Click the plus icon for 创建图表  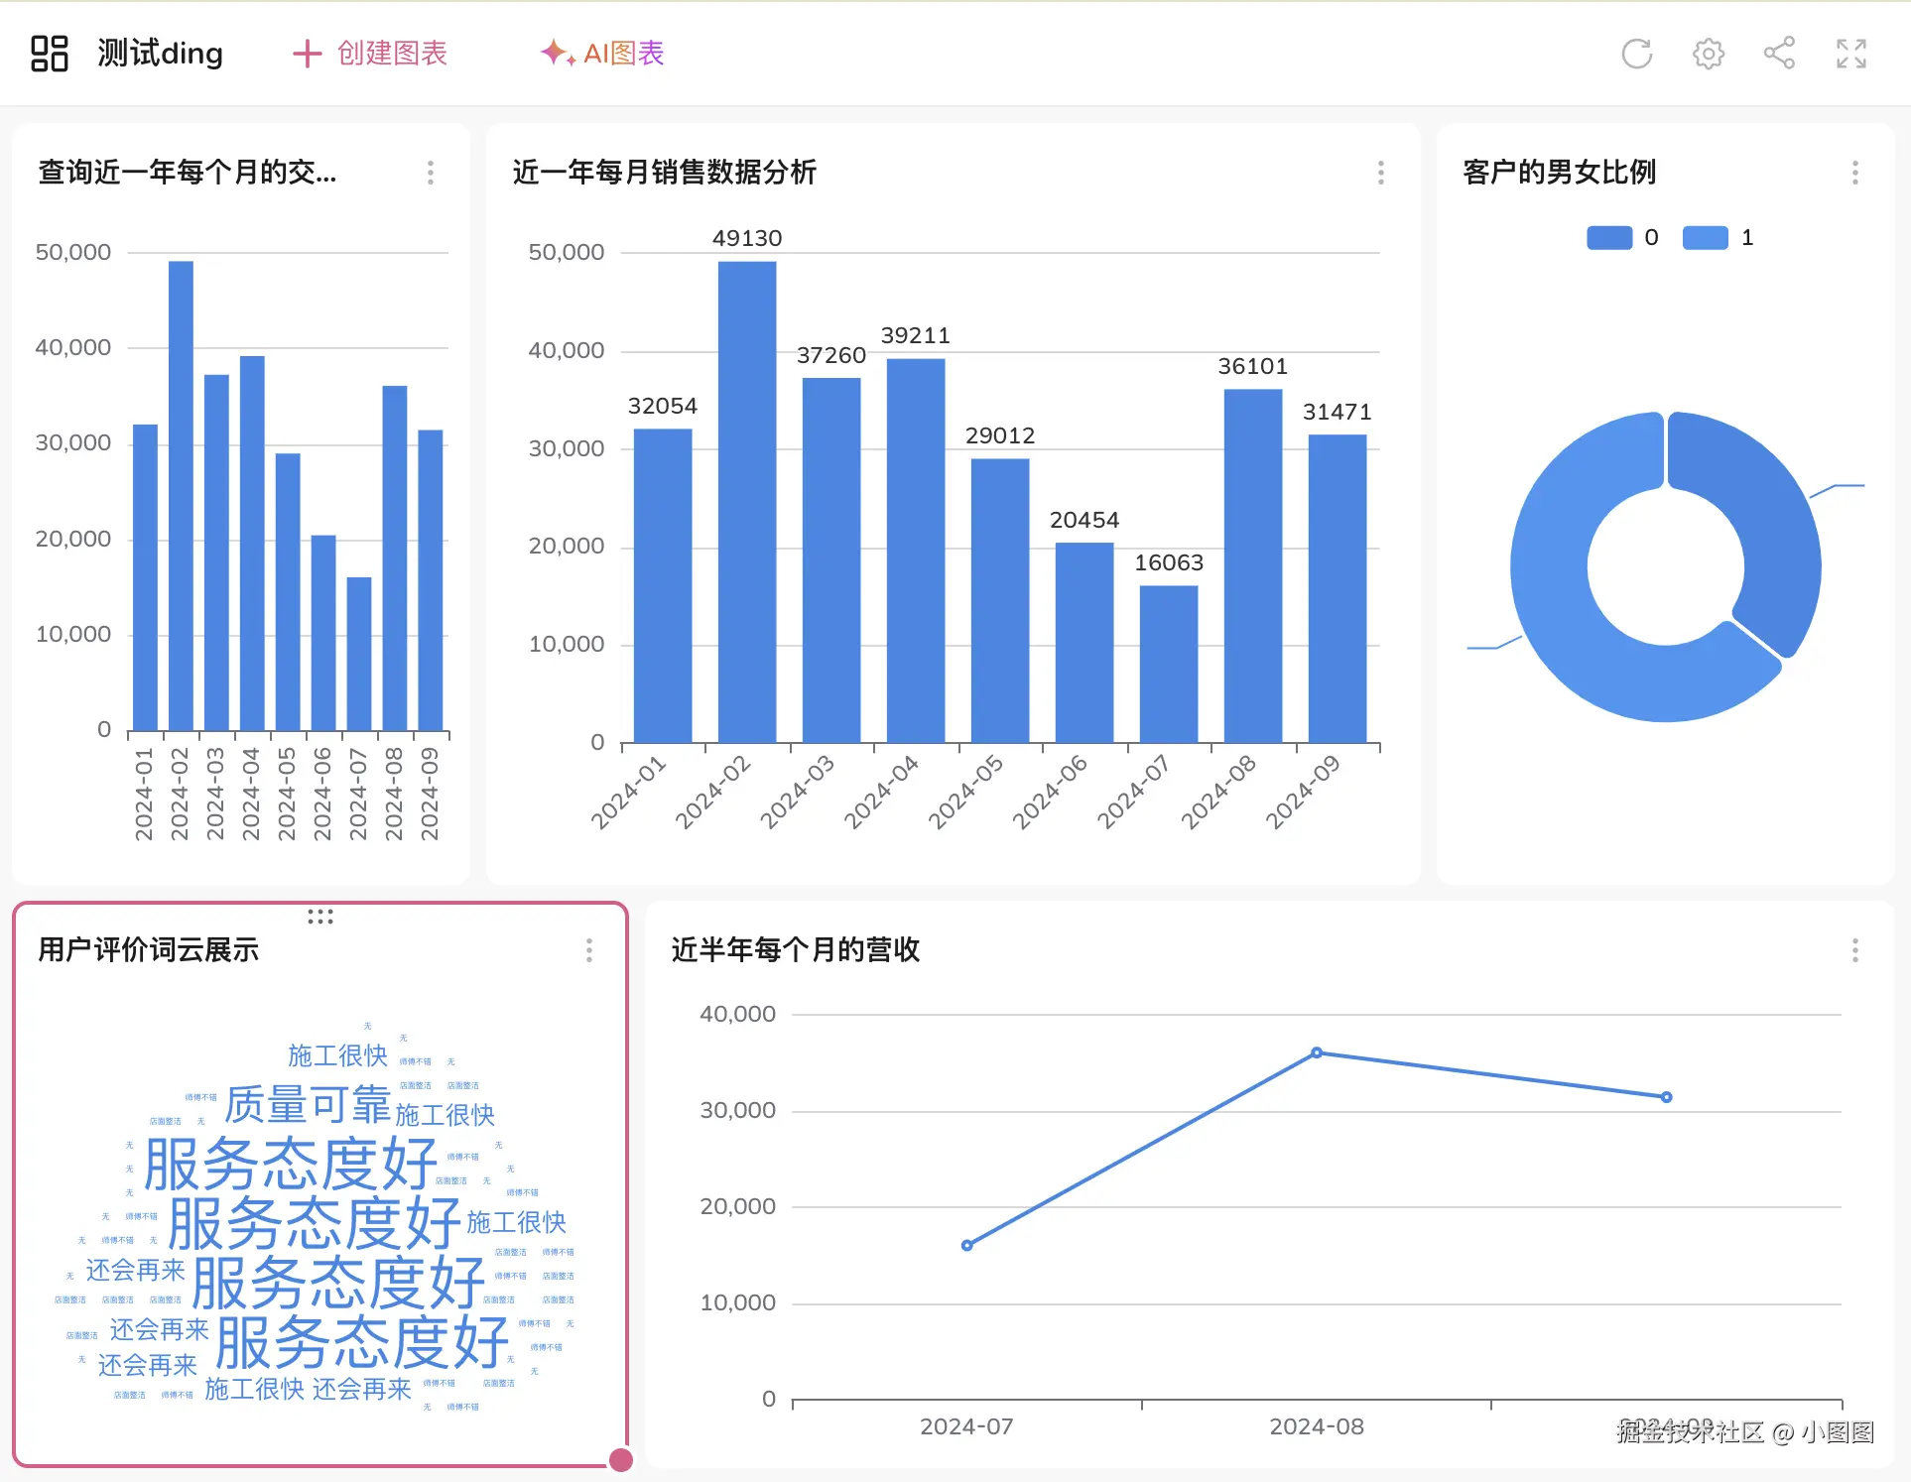pyautogui.click(x=307, y=54)
